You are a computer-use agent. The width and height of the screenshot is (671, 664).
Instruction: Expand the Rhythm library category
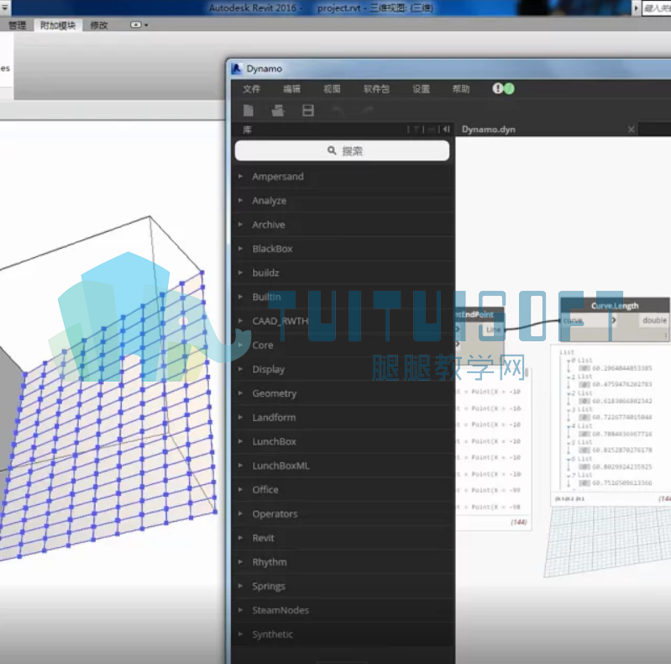point(343,561)
